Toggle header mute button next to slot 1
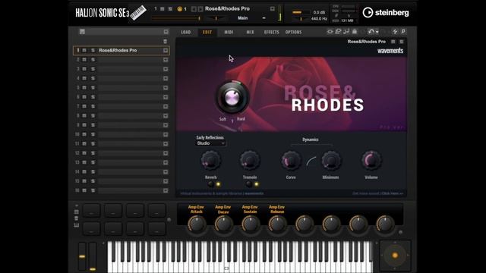 pos(162,9)
